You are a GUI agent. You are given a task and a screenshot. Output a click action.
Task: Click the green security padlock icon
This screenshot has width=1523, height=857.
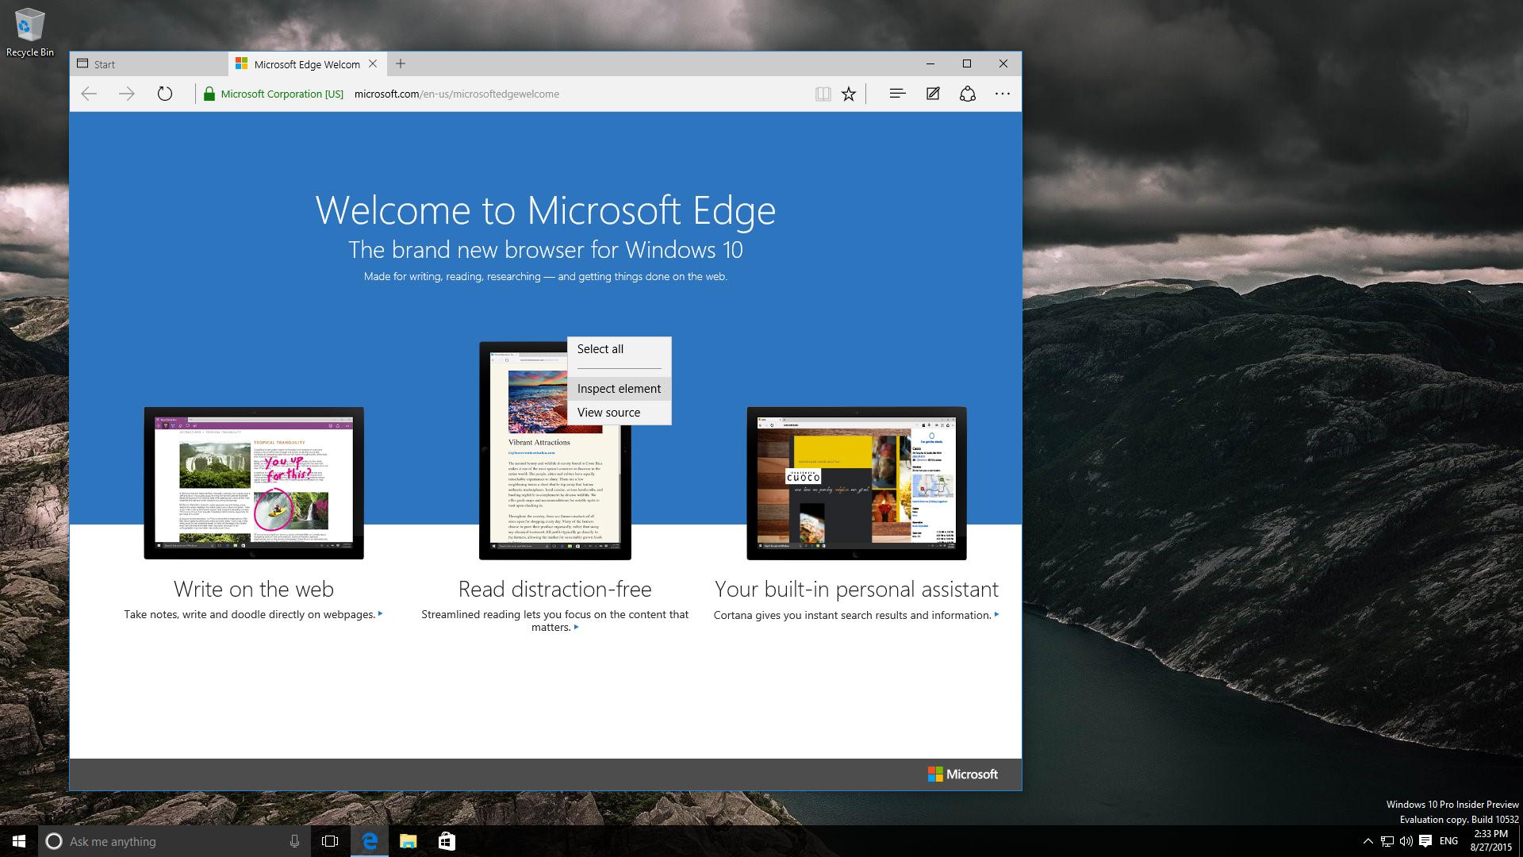point(209,94)
